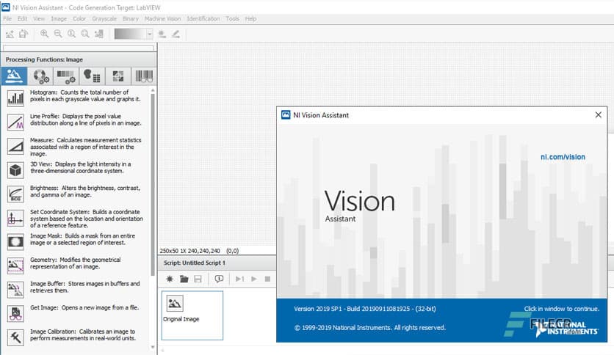
Task: Select the Original Image script step
Action: coord(192,315)
